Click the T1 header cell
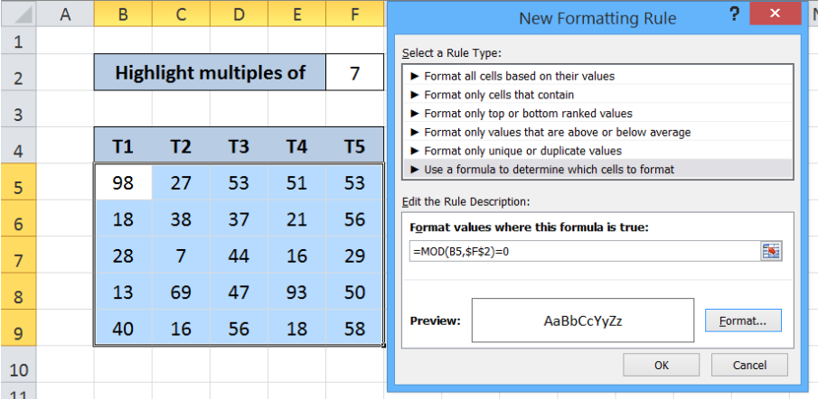Screen dimensions: 818x399 123,144
